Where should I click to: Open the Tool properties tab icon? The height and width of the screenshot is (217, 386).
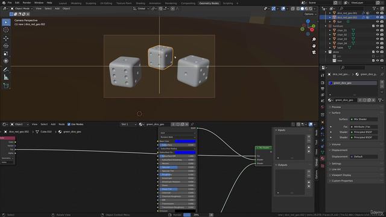pyautogui.click(x=323, y=75)
